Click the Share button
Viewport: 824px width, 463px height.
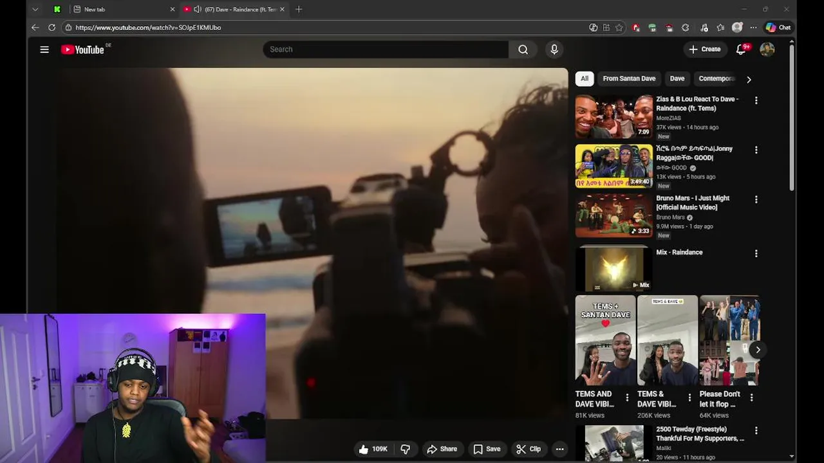click(442, 449)
